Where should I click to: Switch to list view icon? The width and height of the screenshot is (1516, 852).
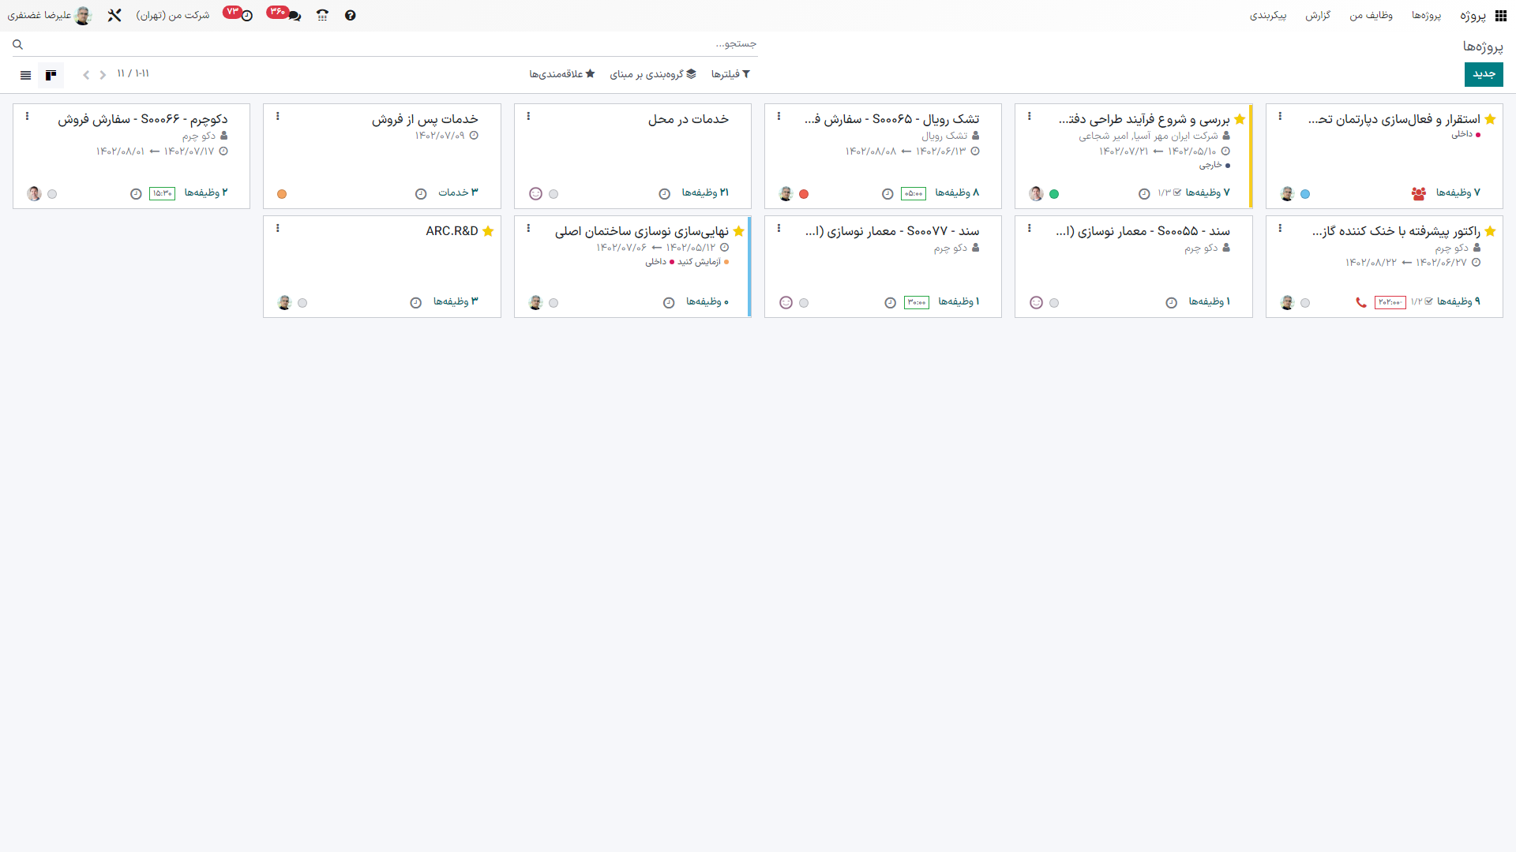tap(25, 75)
